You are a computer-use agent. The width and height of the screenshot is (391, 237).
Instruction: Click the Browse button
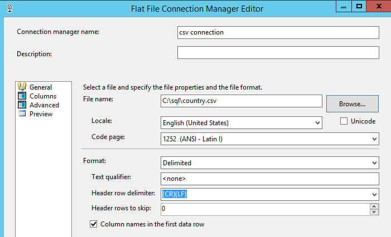(352, 103)
